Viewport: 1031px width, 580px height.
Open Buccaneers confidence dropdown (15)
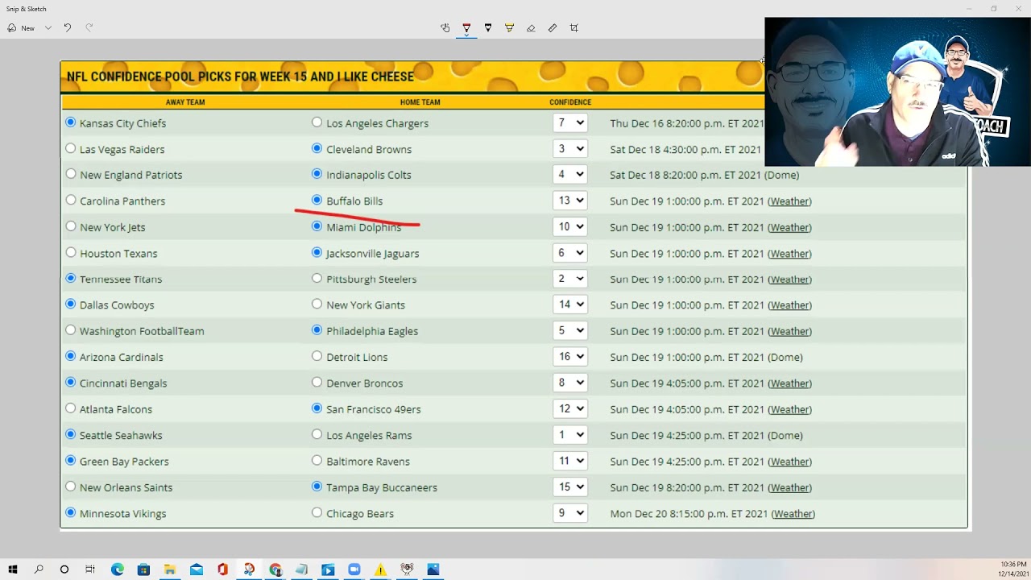570,487
